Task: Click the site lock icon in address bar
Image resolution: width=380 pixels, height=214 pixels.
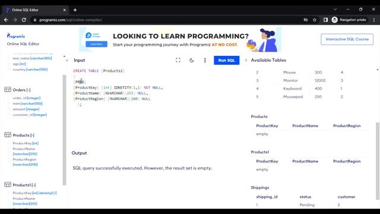Action: coord(35,20)
